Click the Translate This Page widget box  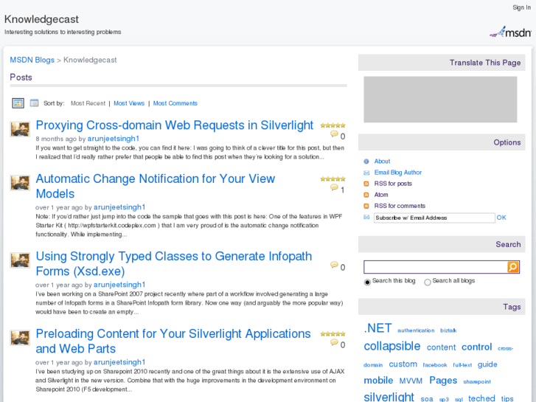[x=440, y=100]
